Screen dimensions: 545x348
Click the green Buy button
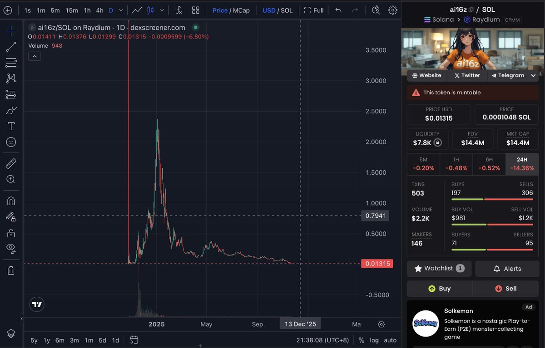coord(440,289)
